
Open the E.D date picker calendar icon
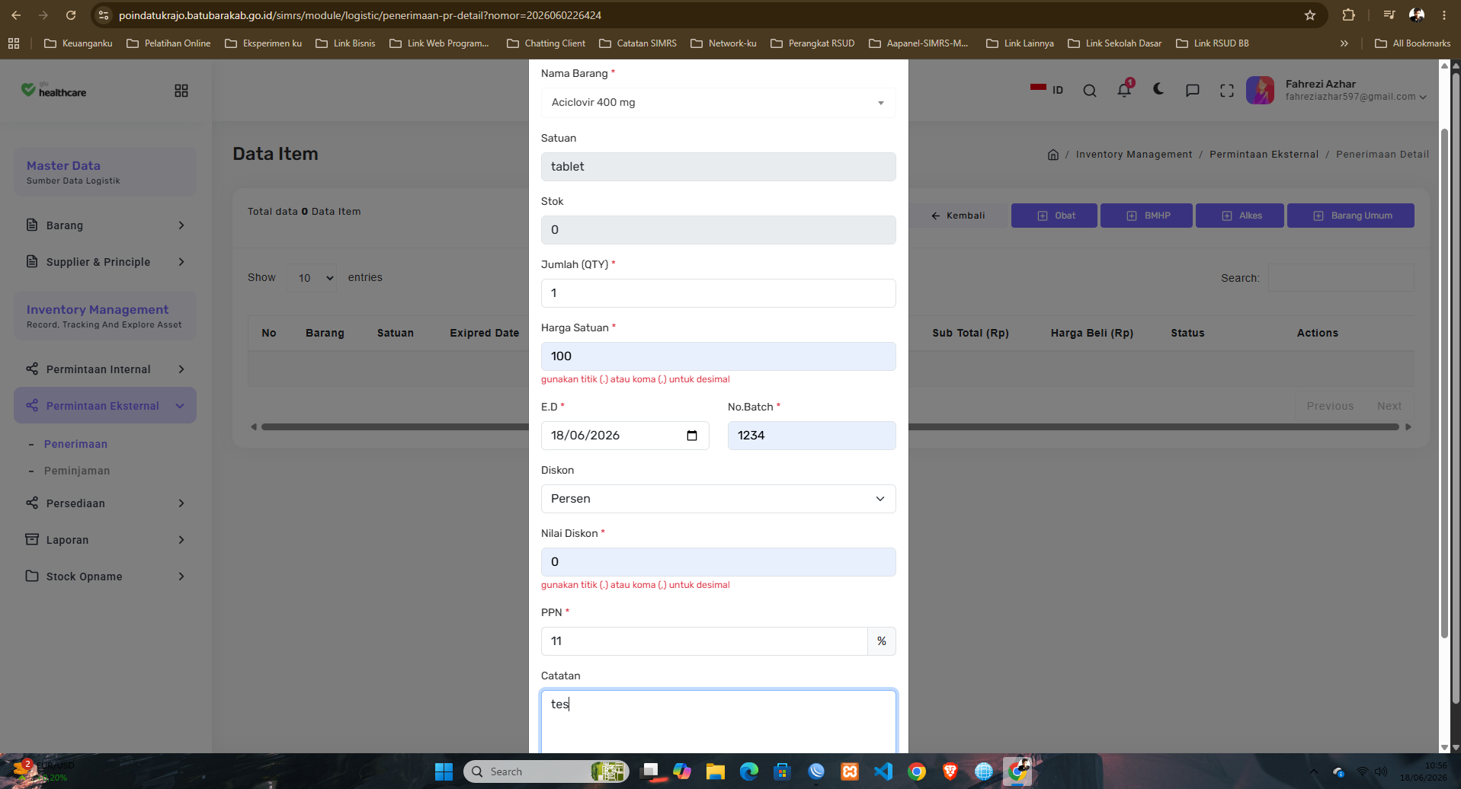(x=692, y=436)
